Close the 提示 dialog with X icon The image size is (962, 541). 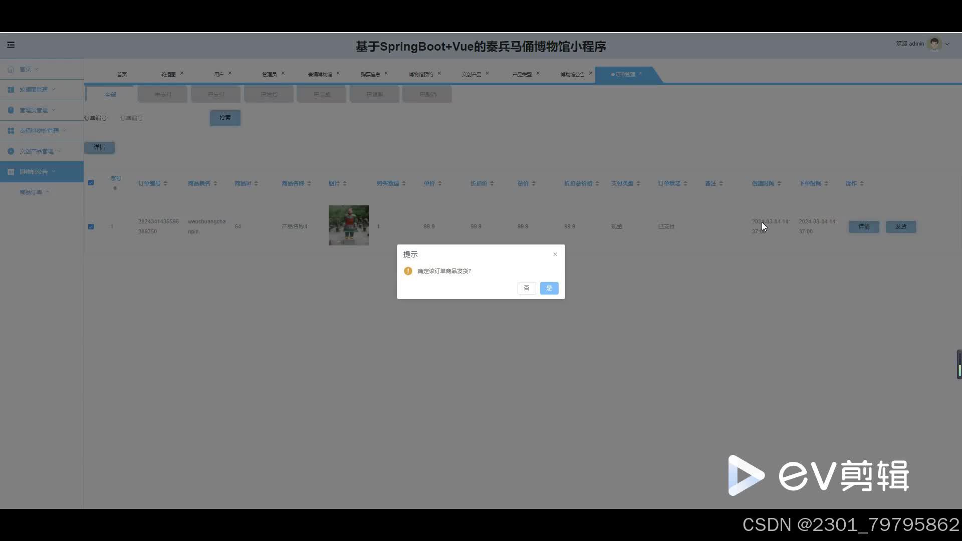pyautogui.click(x=555, y=254)
